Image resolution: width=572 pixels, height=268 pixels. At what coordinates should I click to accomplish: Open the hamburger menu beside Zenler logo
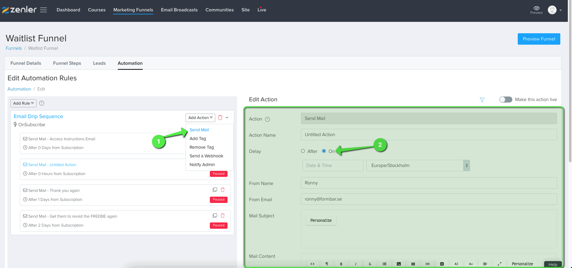[x=43, y=10]
